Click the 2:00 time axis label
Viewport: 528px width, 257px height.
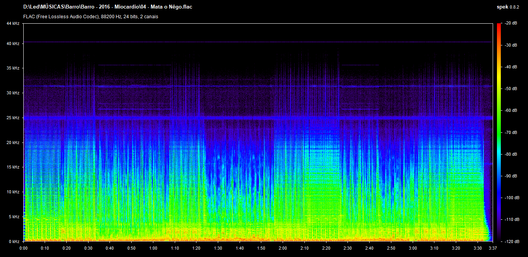point(283,248)
